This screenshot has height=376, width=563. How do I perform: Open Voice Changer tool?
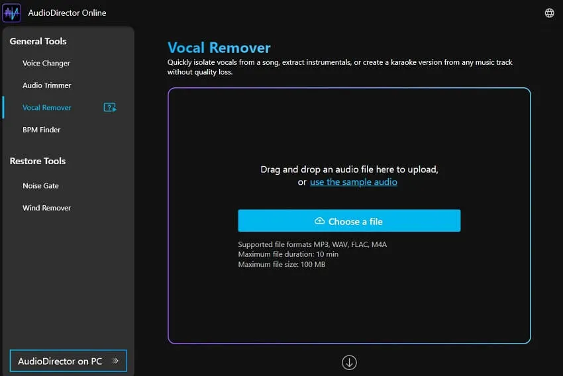[46, 63]
